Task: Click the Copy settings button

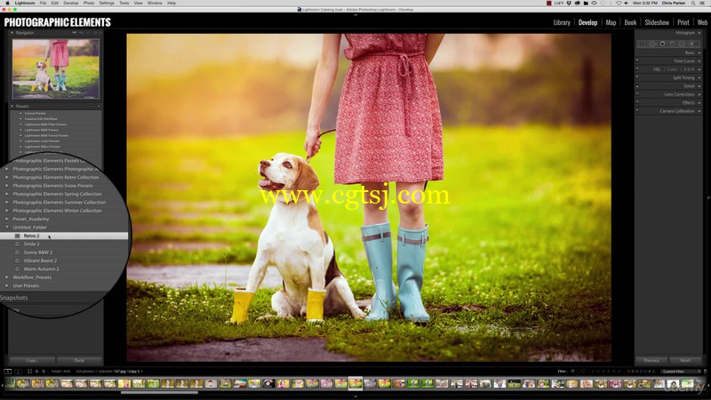Action: coord(32,361)
